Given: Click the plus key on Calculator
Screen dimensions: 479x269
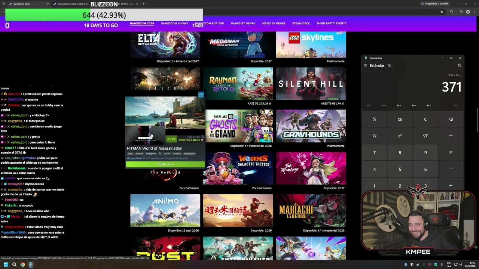Looking at the screenshot, I should [451, 186].
